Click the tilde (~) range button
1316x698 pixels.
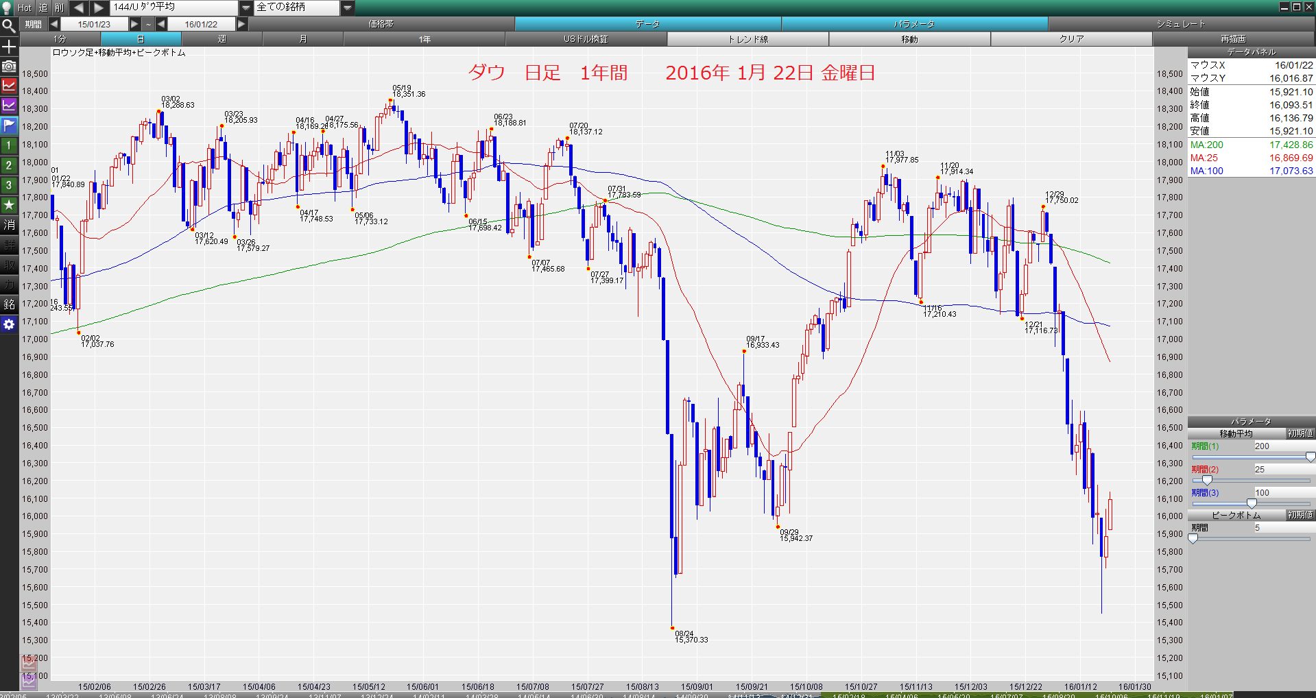148,24
